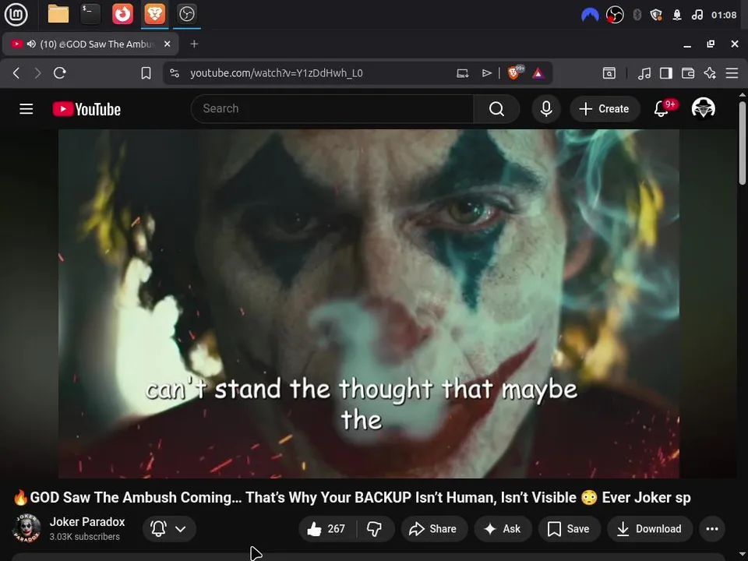Open the Linux Mint start menu
The height and width of the screenshot is (561, 748).
click(16, 14)
